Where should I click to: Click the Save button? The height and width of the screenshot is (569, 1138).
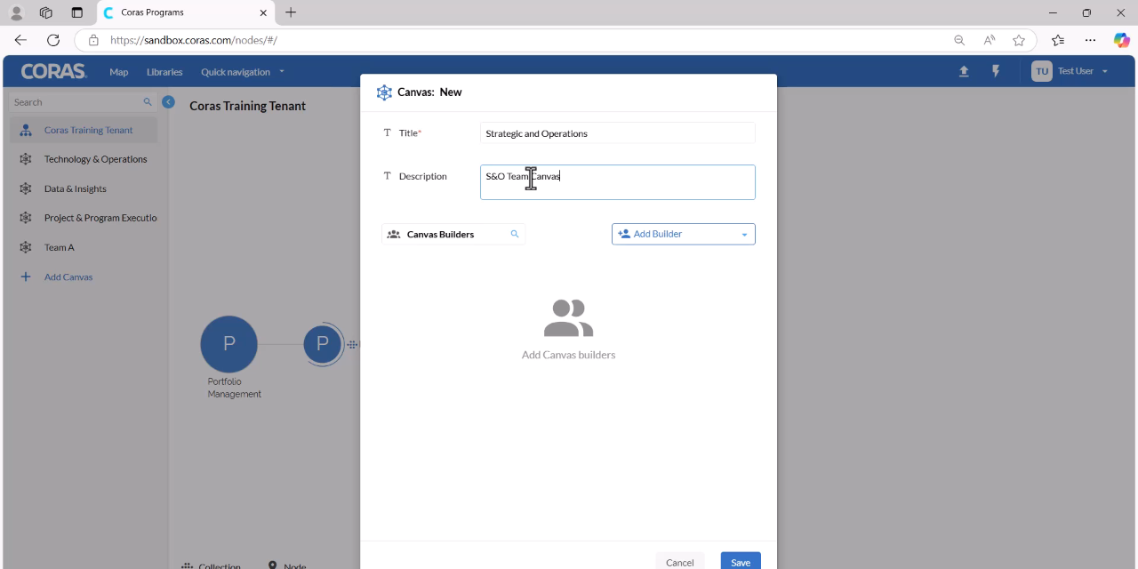point(741,562)
